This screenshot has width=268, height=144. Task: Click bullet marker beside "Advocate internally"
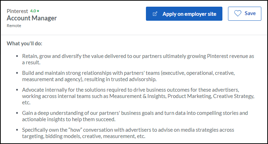18,90
